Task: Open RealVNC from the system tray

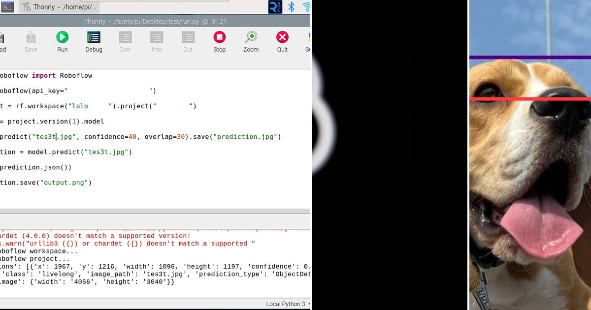Action: point(274,7)
